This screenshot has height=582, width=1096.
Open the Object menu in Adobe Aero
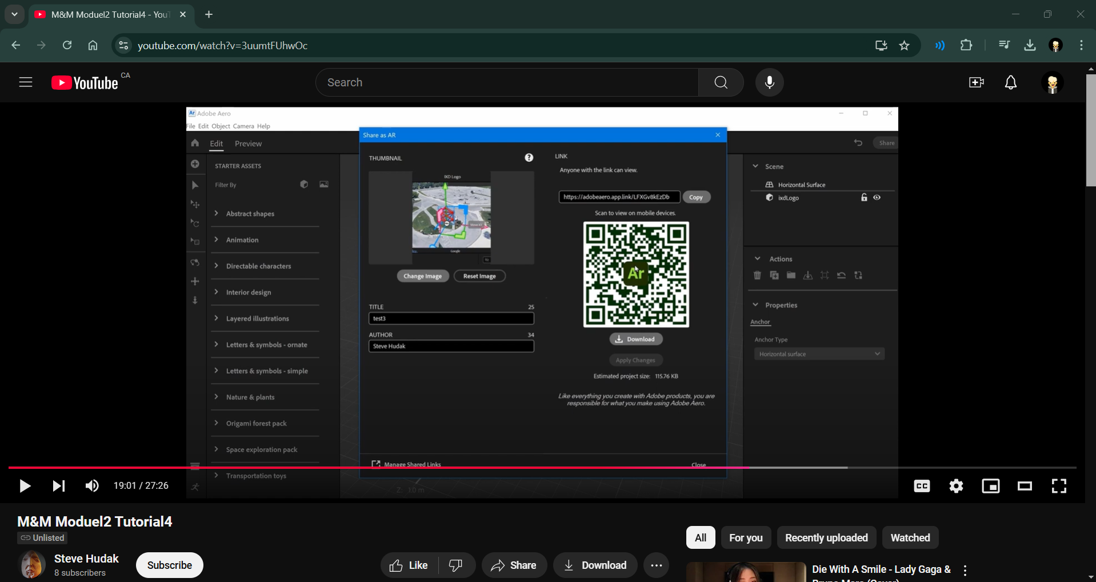click(221, 126)
